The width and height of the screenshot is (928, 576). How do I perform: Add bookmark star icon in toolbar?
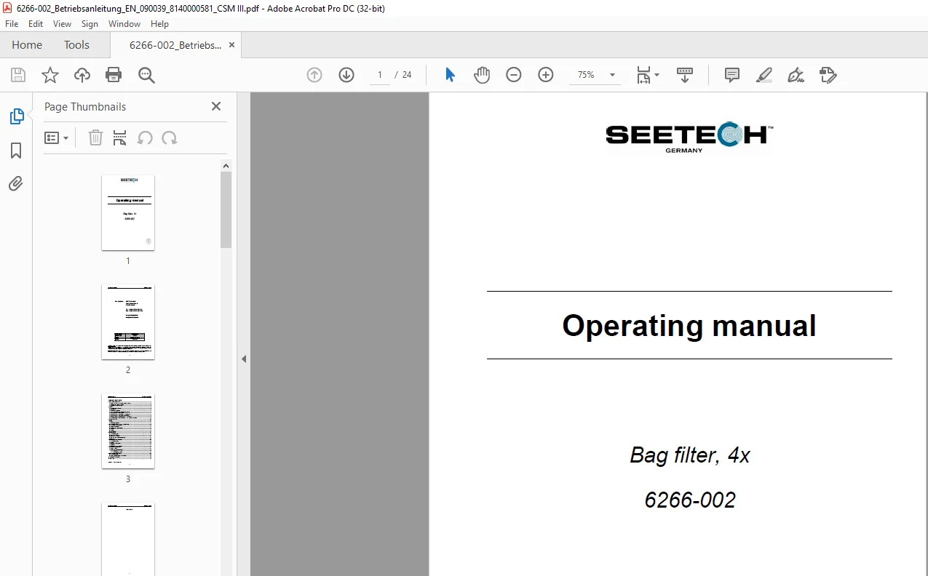pos(50,75)
